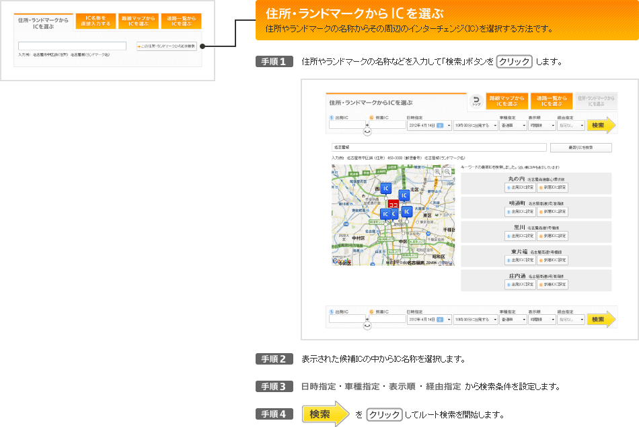
Task: Open the 車種指定 dropdown in the bottom search bar
Action: [x=513, y=320]
